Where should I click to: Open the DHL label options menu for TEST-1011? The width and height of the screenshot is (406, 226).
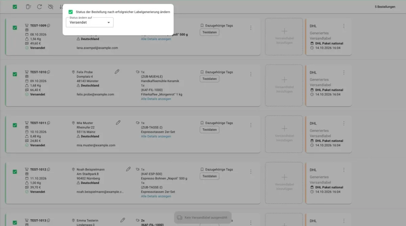pos(344,123)
